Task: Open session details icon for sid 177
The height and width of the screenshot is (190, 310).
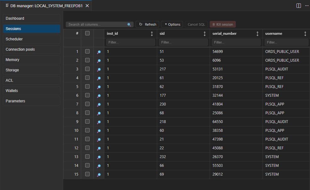Action: pos(99,96)
